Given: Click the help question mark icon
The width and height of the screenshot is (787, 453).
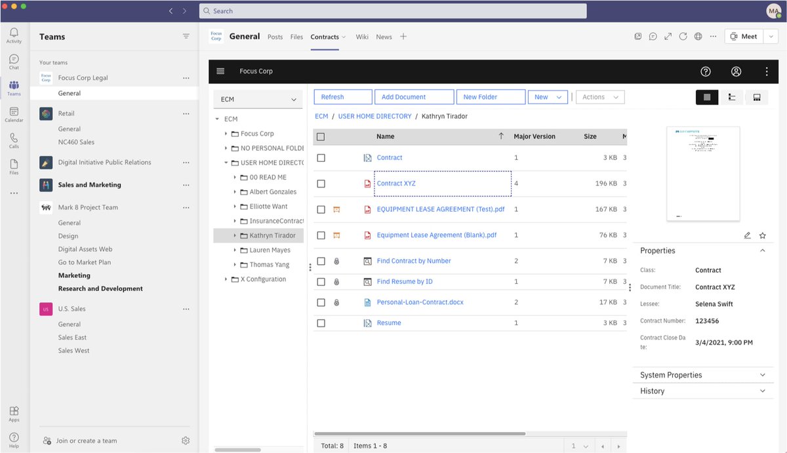Looking at the screenshot, I should pos(706,71).
